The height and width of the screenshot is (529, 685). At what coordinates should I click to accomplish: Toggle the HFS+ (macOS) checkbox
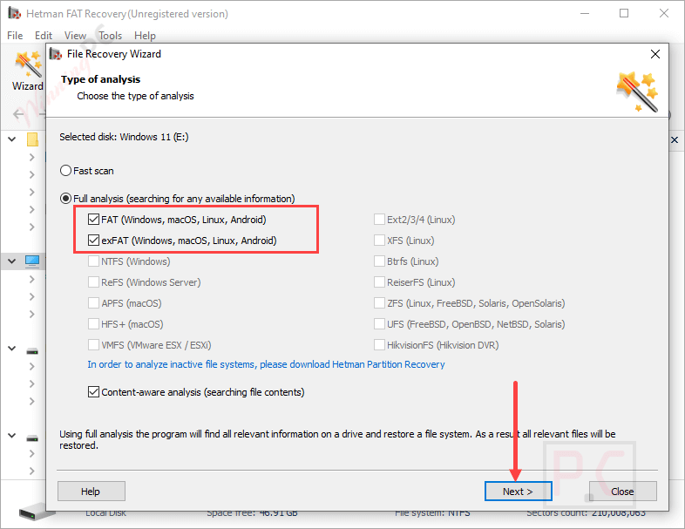pyautogui.click(x=93, y=324)
